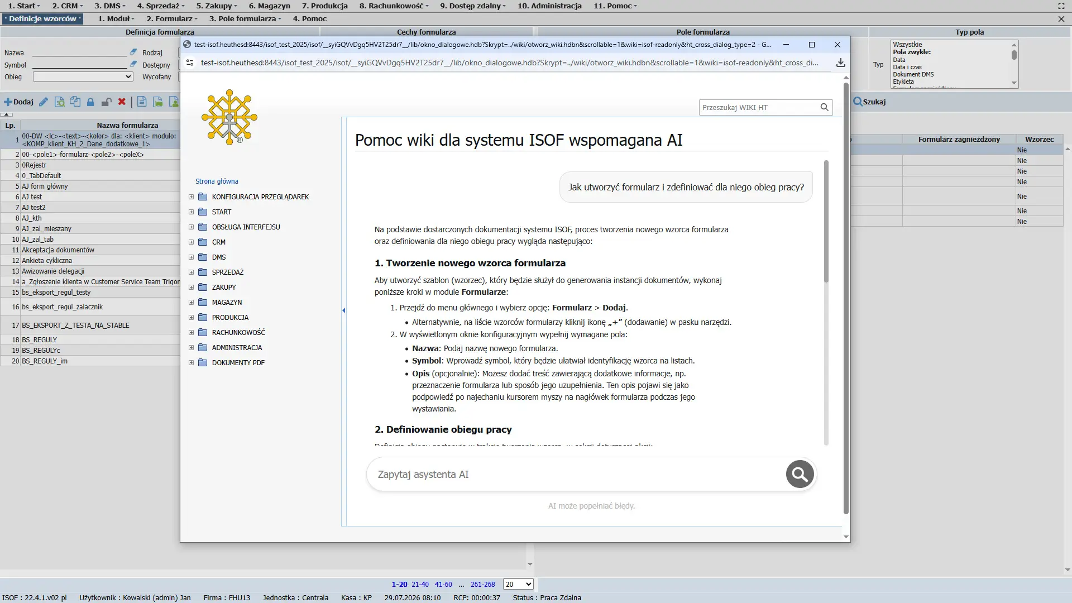Image resolution: width=1072 pixels, height=603 pixels.
Task: Expand the ZAKUPY tree node
Action: pyautogui.click(x=191, y=287)
